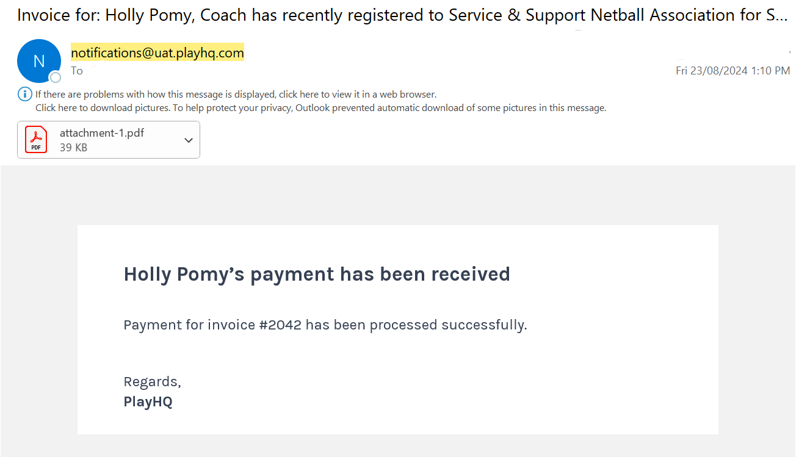
Task: Click the payment has been received heading
Action: point(317,275)
